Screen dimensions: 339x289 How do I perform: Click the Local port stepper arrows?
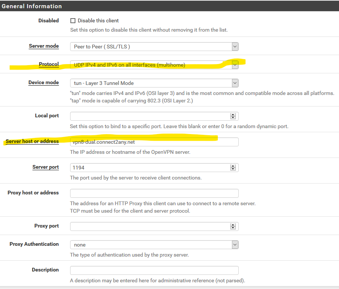[x=233, y=116]
